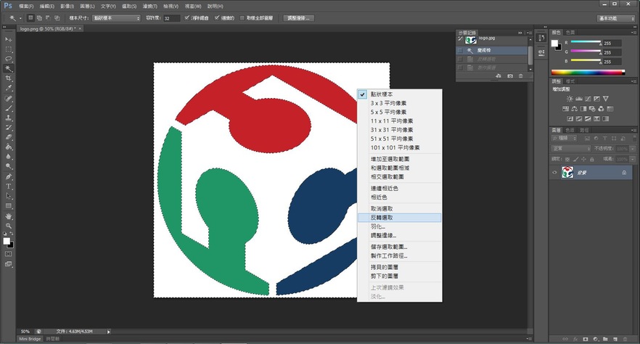Toggle Quick Mask mode

(8, 254)
